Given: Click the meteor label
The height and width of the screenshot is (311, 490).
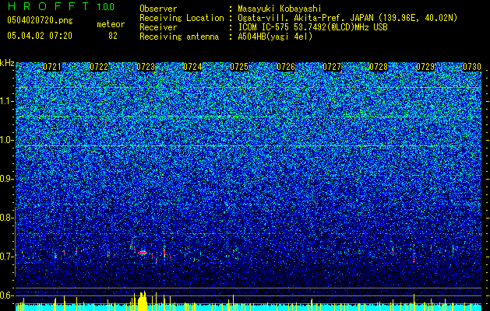Looking at the screenshot, I should (111, 24).
